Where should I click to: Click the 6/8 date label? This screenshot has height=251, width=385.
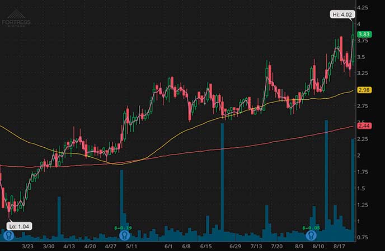click(x=186, y=246)
